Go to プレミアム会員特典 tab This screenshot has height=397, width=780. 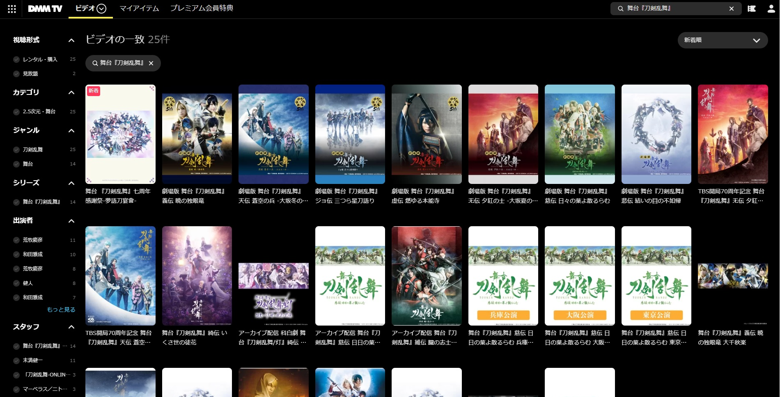click(202, 9)
